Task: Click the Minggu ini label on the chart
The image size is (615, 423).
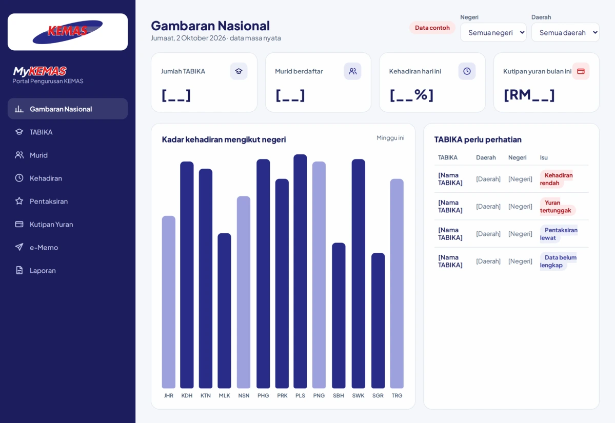Action: [390, 138]
